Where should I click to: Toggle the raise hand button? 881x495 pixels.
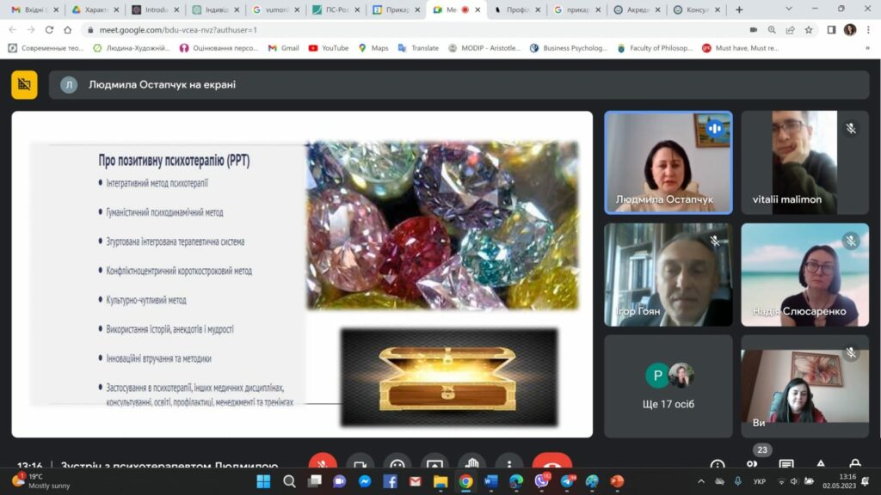click(471, 465)
